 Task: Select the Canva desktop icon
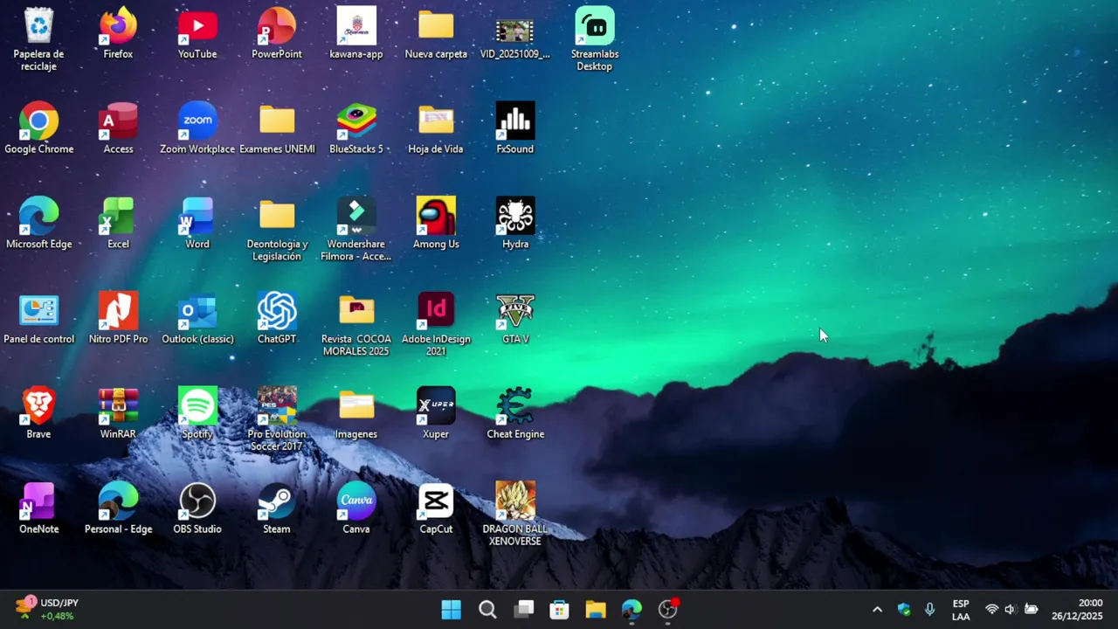pos(356,509)
